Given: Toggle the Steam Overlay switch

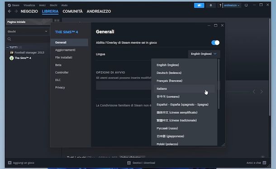Looking at the screenshot, I should coord(215,43).
